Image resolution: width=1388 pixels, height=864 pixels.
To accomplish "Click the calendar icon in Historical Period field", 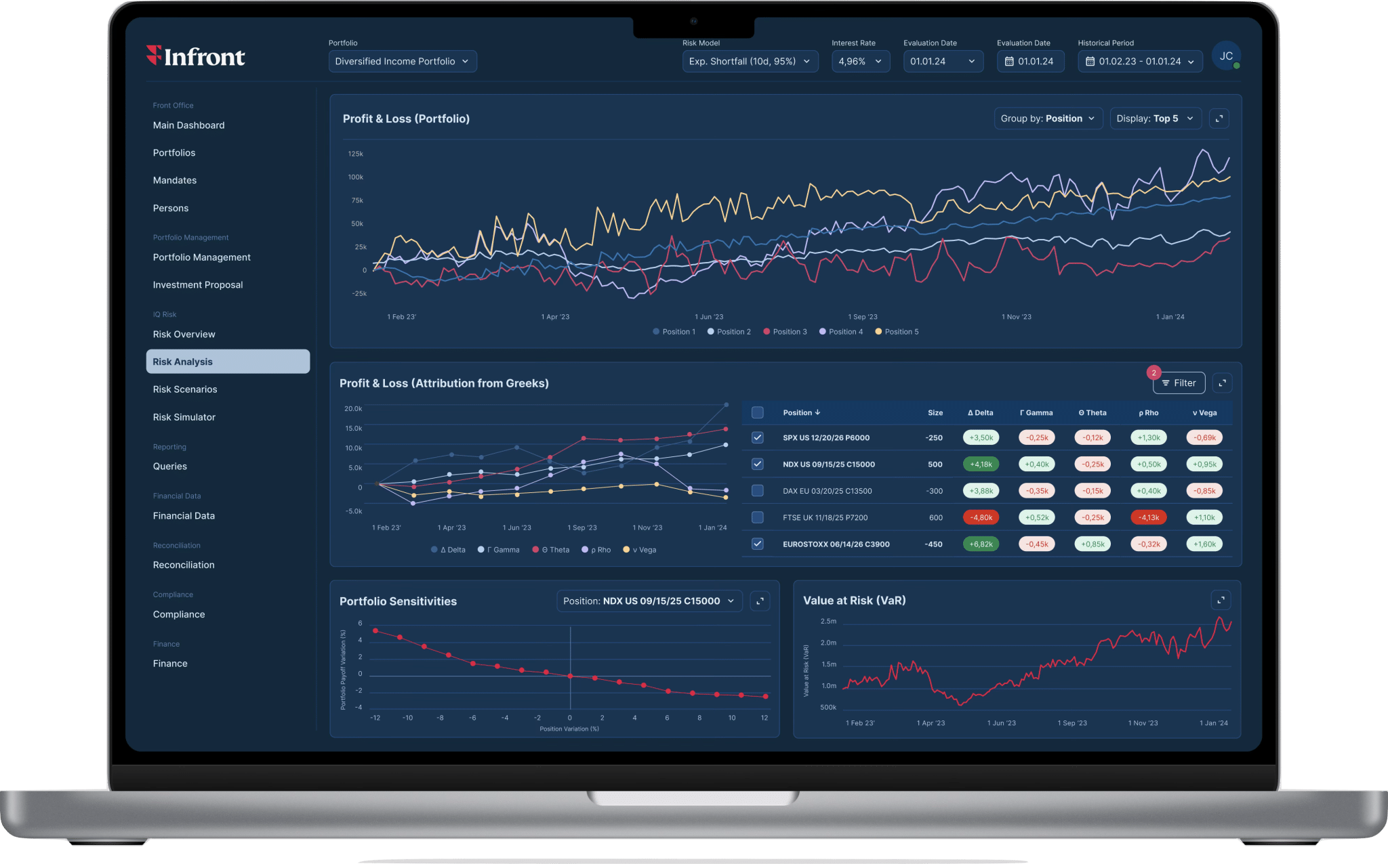I will [1090, 62].
